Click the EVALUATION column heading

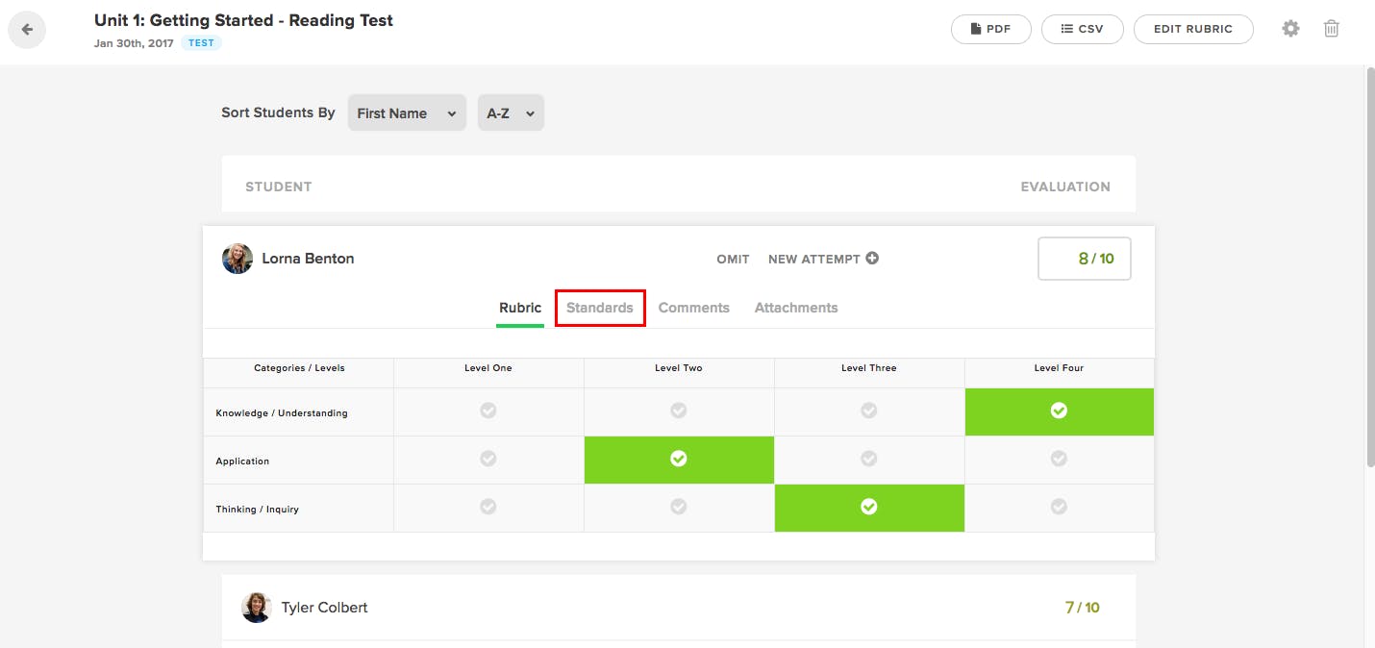[x=1065, y=187]
